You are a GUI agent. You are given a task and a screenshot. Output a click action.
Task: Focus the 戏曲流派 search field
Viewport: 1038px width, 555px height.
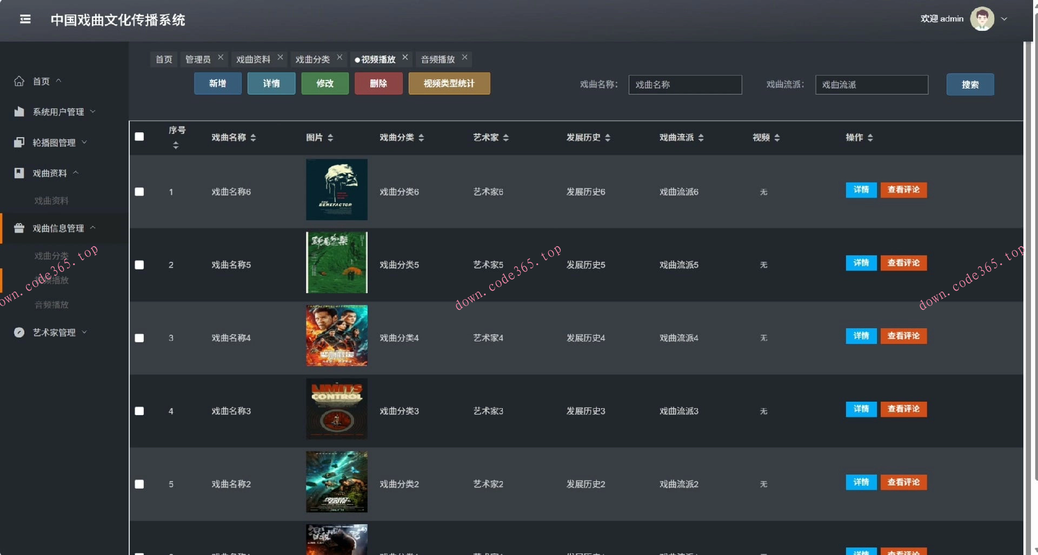point(871,85)
